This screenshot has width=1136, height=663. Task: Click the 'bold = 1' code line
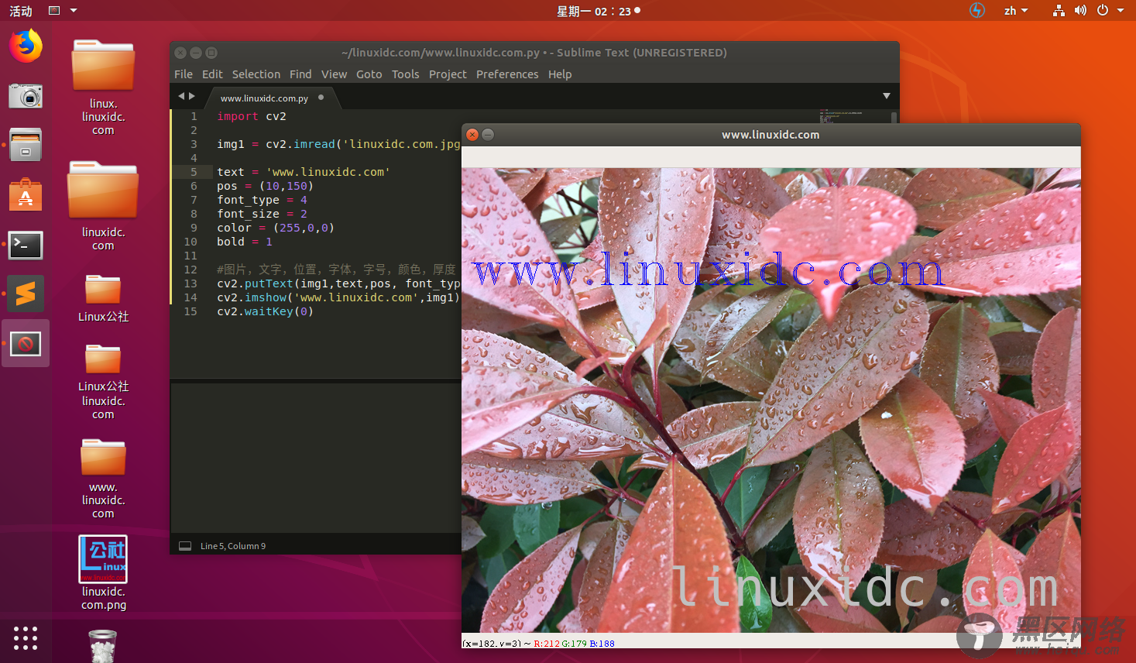click(x=245, y=242)
